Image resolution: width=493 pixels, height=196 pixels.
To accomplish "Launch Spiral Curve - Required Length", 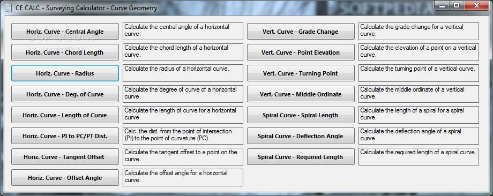I will click(x=301, y=157).
